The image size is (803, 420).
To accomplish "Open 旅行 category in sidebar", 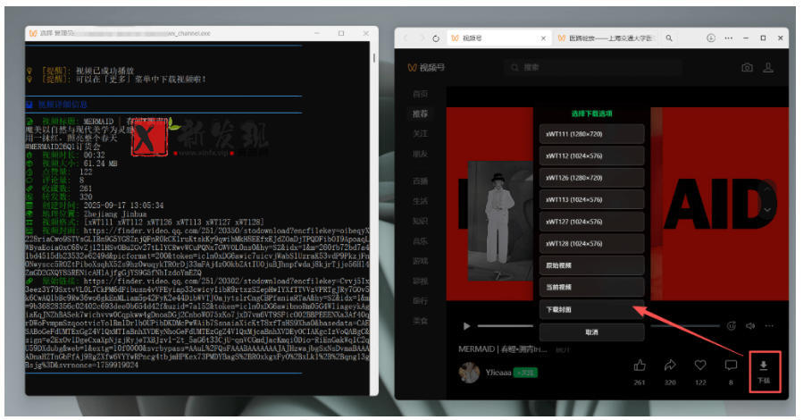I will pos(421,300).
